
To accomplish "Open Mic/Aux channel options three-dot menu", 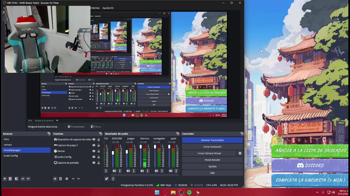I will [x=148, y=171].
